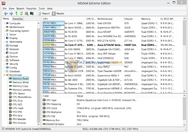Open the Favorites menu

(32, 9)
